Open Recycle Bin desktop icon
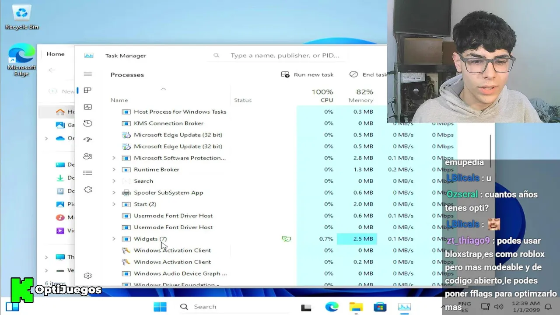The width and height of the screenshot is (560, 315). click(21, 17)
